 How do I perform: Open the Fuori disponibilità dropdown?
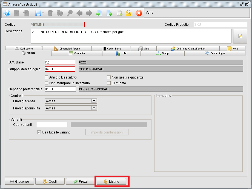[x=94, y=108]
